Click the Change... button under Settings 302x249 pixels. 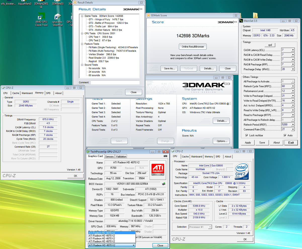(x=166, y=141)
